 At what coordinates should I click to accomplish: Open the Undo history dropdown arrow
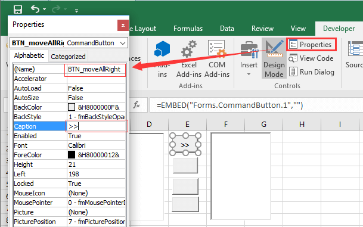click(45, 10)
